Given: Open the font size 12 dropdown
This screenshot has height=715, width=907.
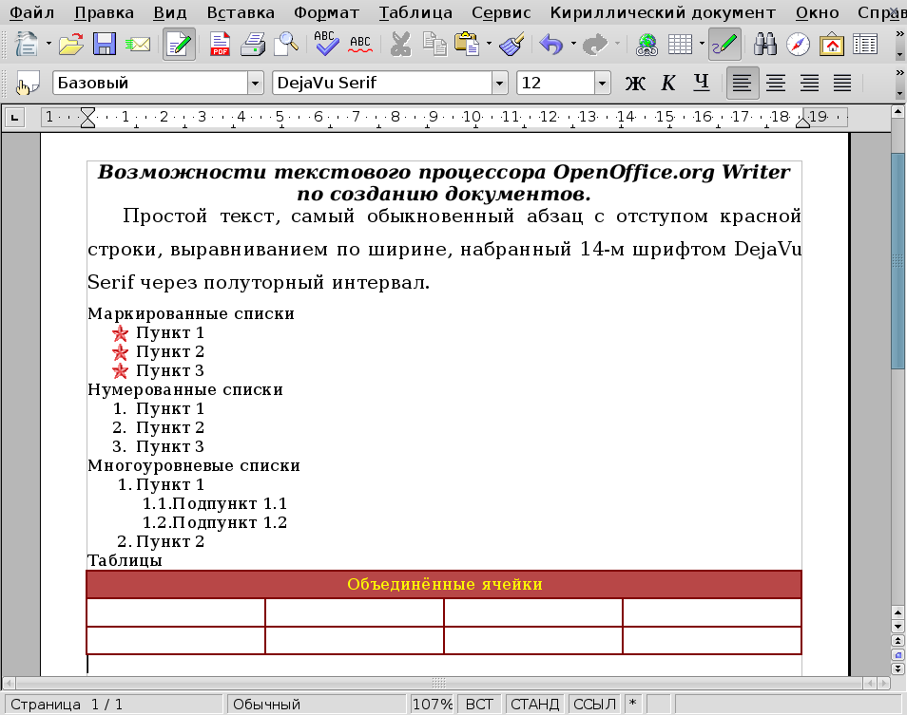Looking at the screenshot, I should pyautogui.click(x=602, y=84).
